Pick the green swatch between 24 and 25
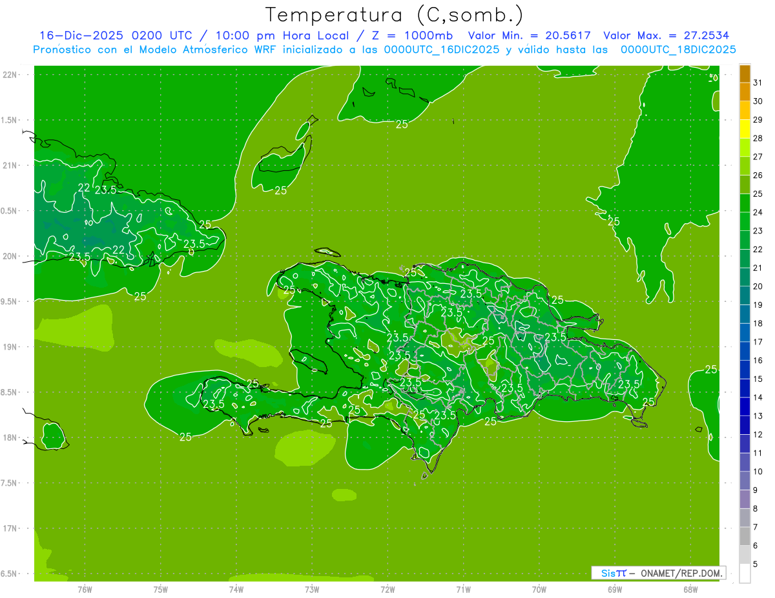 [x=745, y=203]
